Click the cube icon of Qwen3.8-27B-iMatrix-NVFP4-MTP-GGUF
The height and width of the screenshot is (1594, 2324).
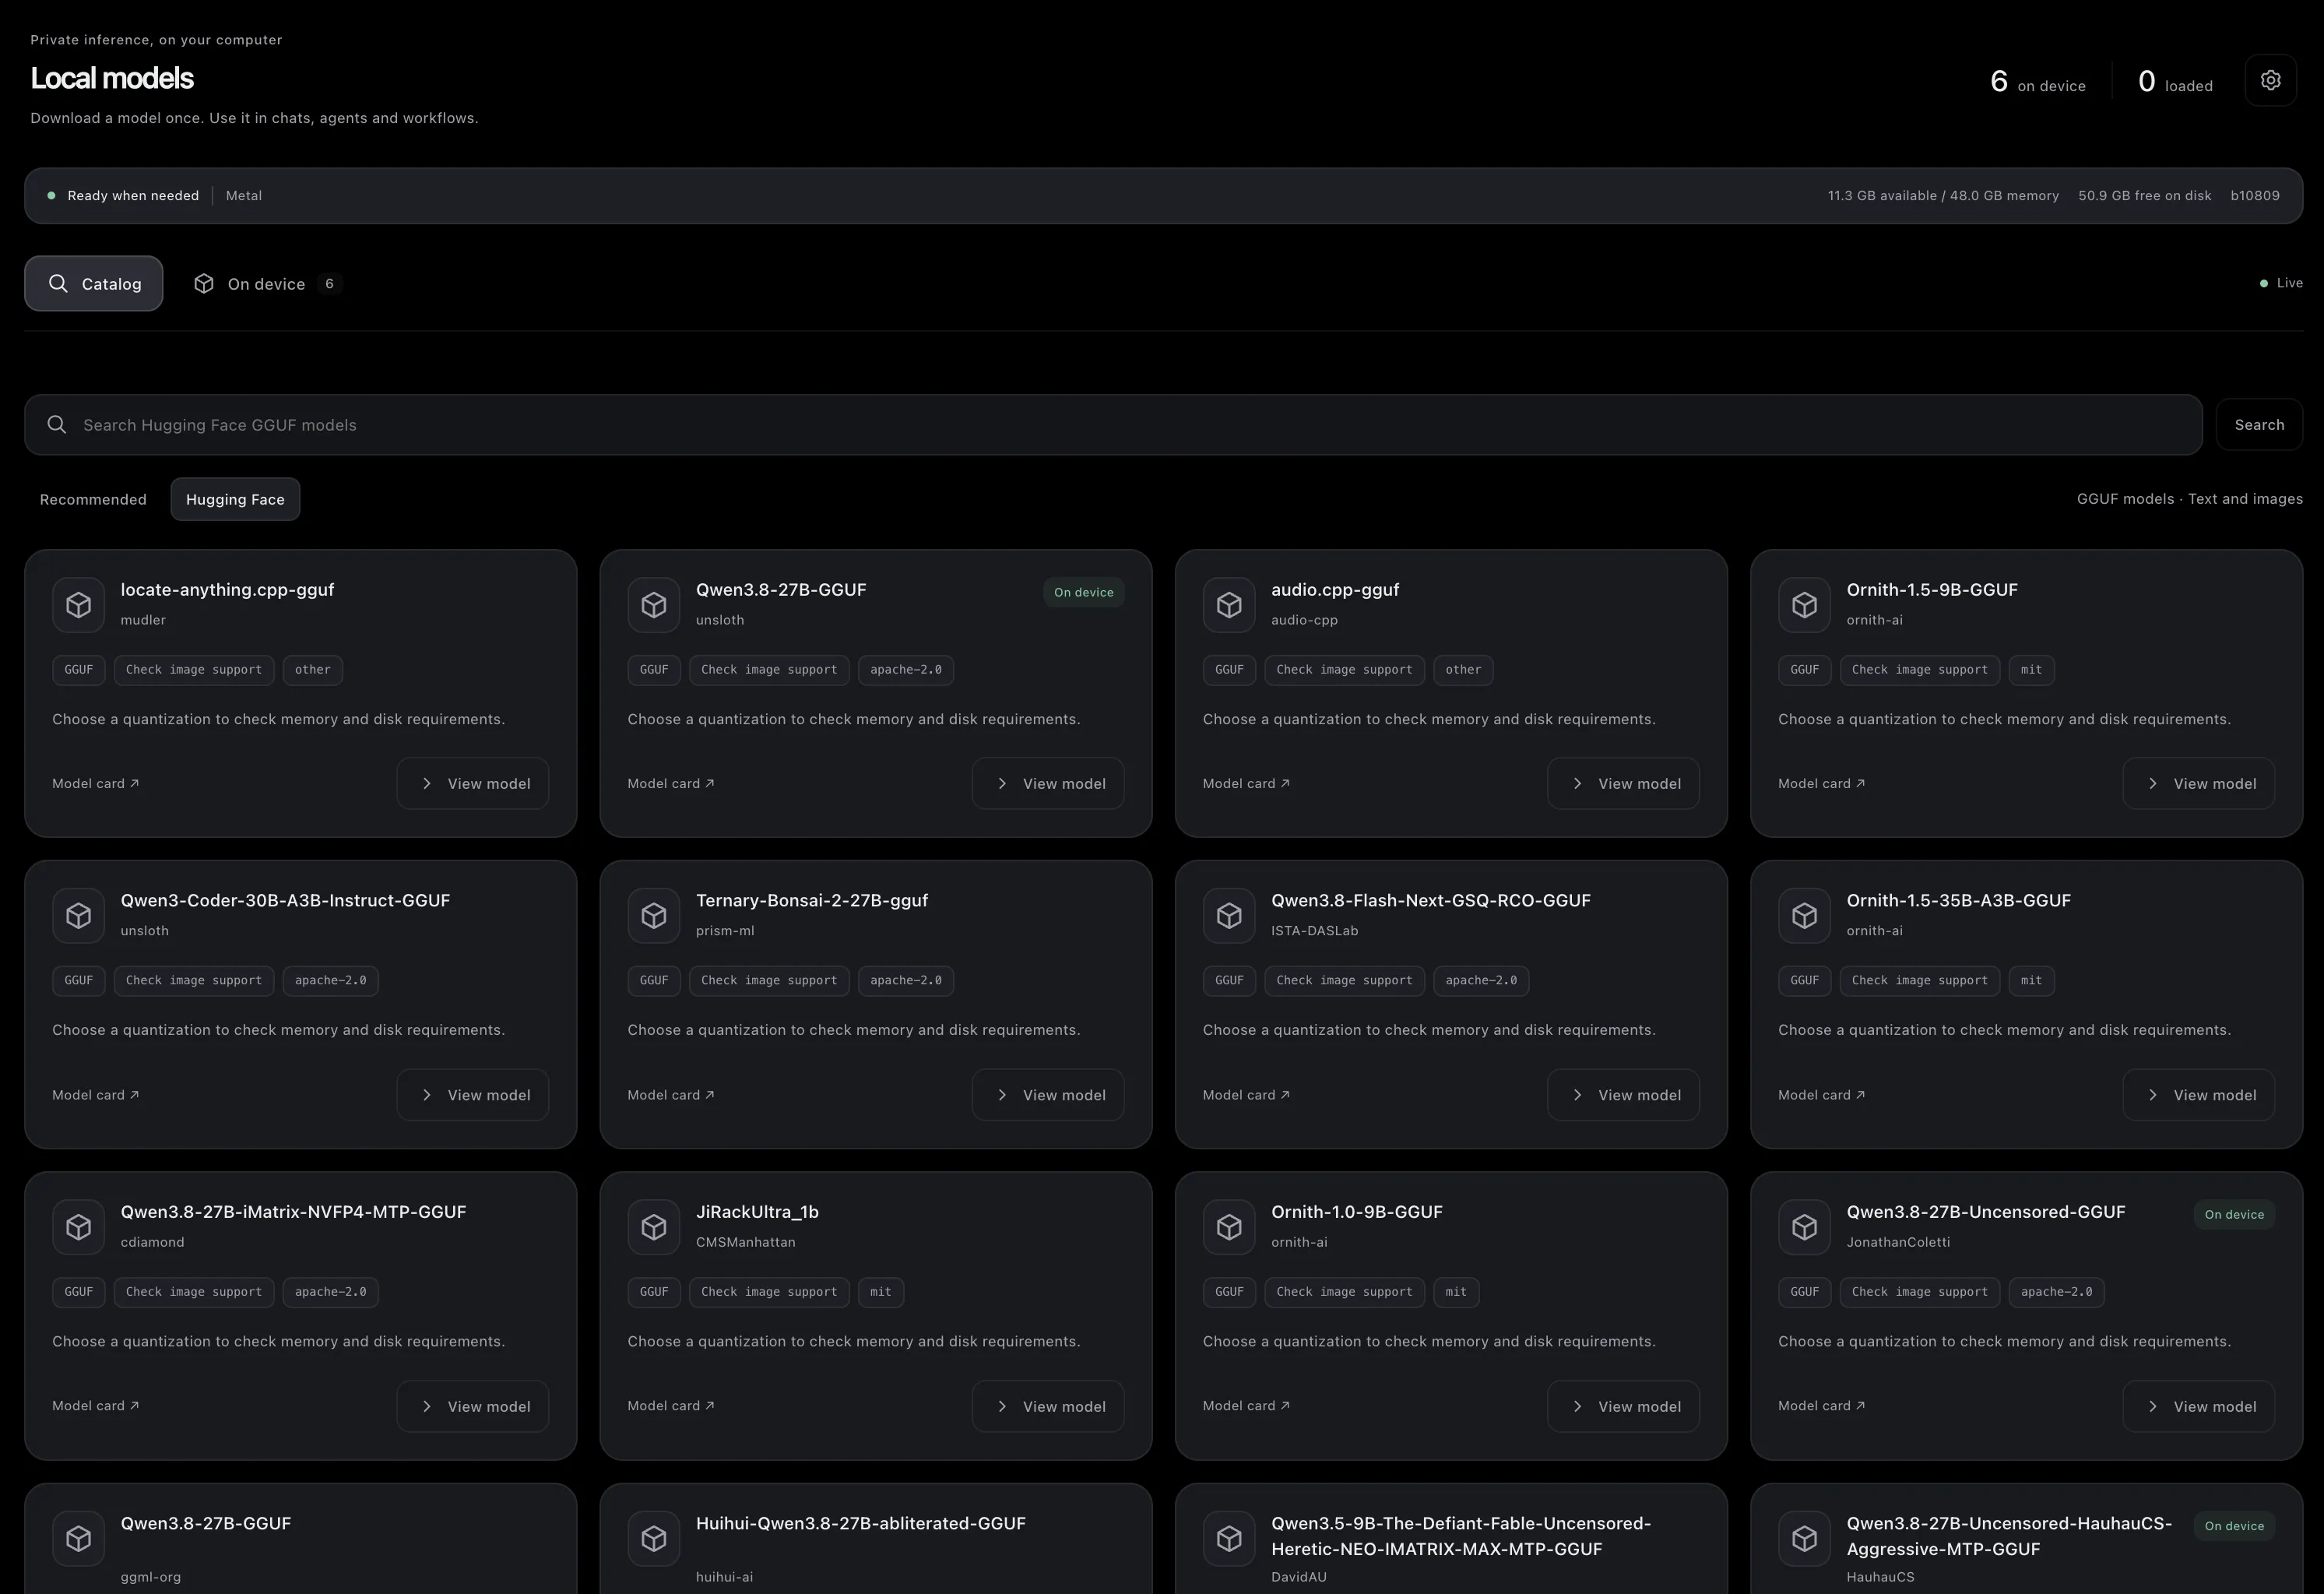coord(78,1227)
